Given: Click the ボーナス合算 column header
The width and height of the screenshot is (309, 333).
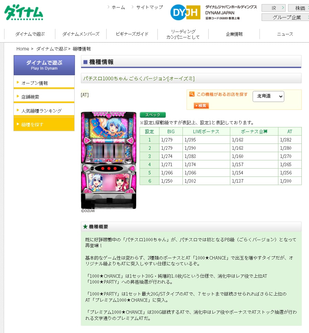Looking at the screenshot, I should click(254, 131).
